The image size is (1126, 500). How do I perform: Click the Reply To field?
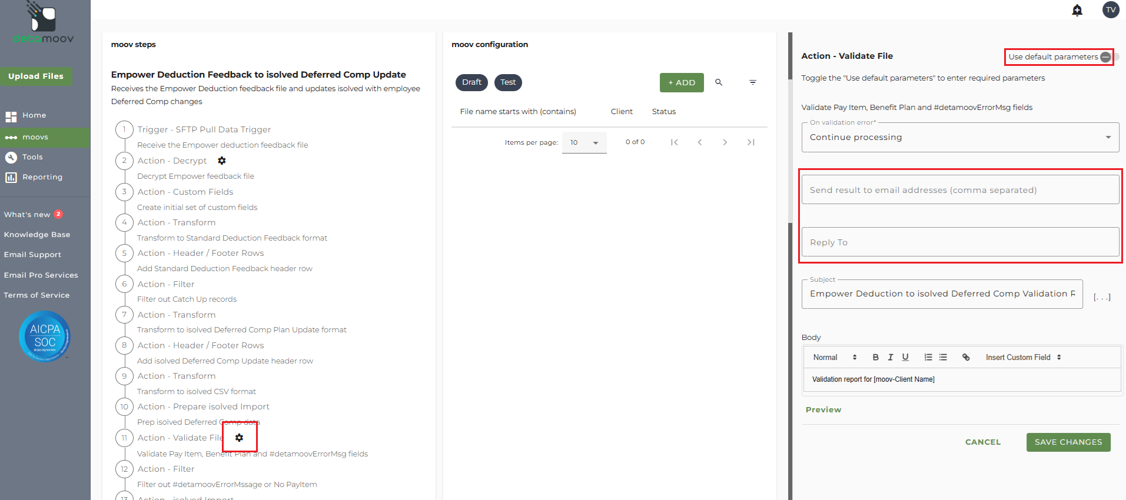click(960, 242)
